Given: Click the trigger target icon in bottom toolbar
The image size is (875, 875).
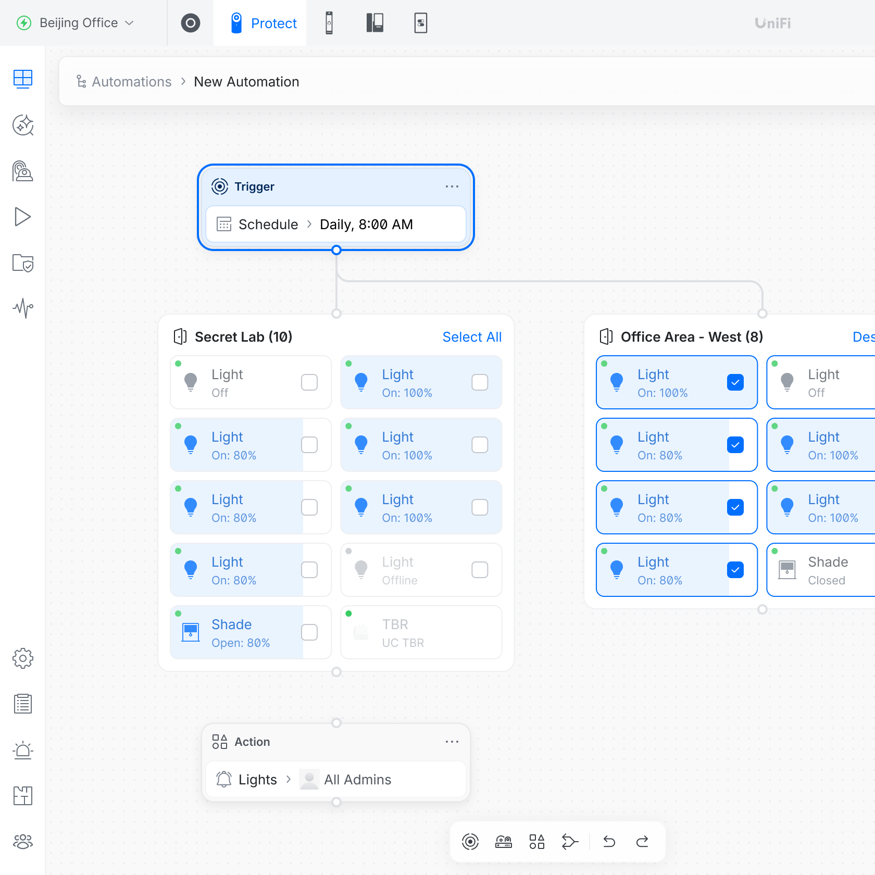Looking at the screenshot, I should coord(470,842).
